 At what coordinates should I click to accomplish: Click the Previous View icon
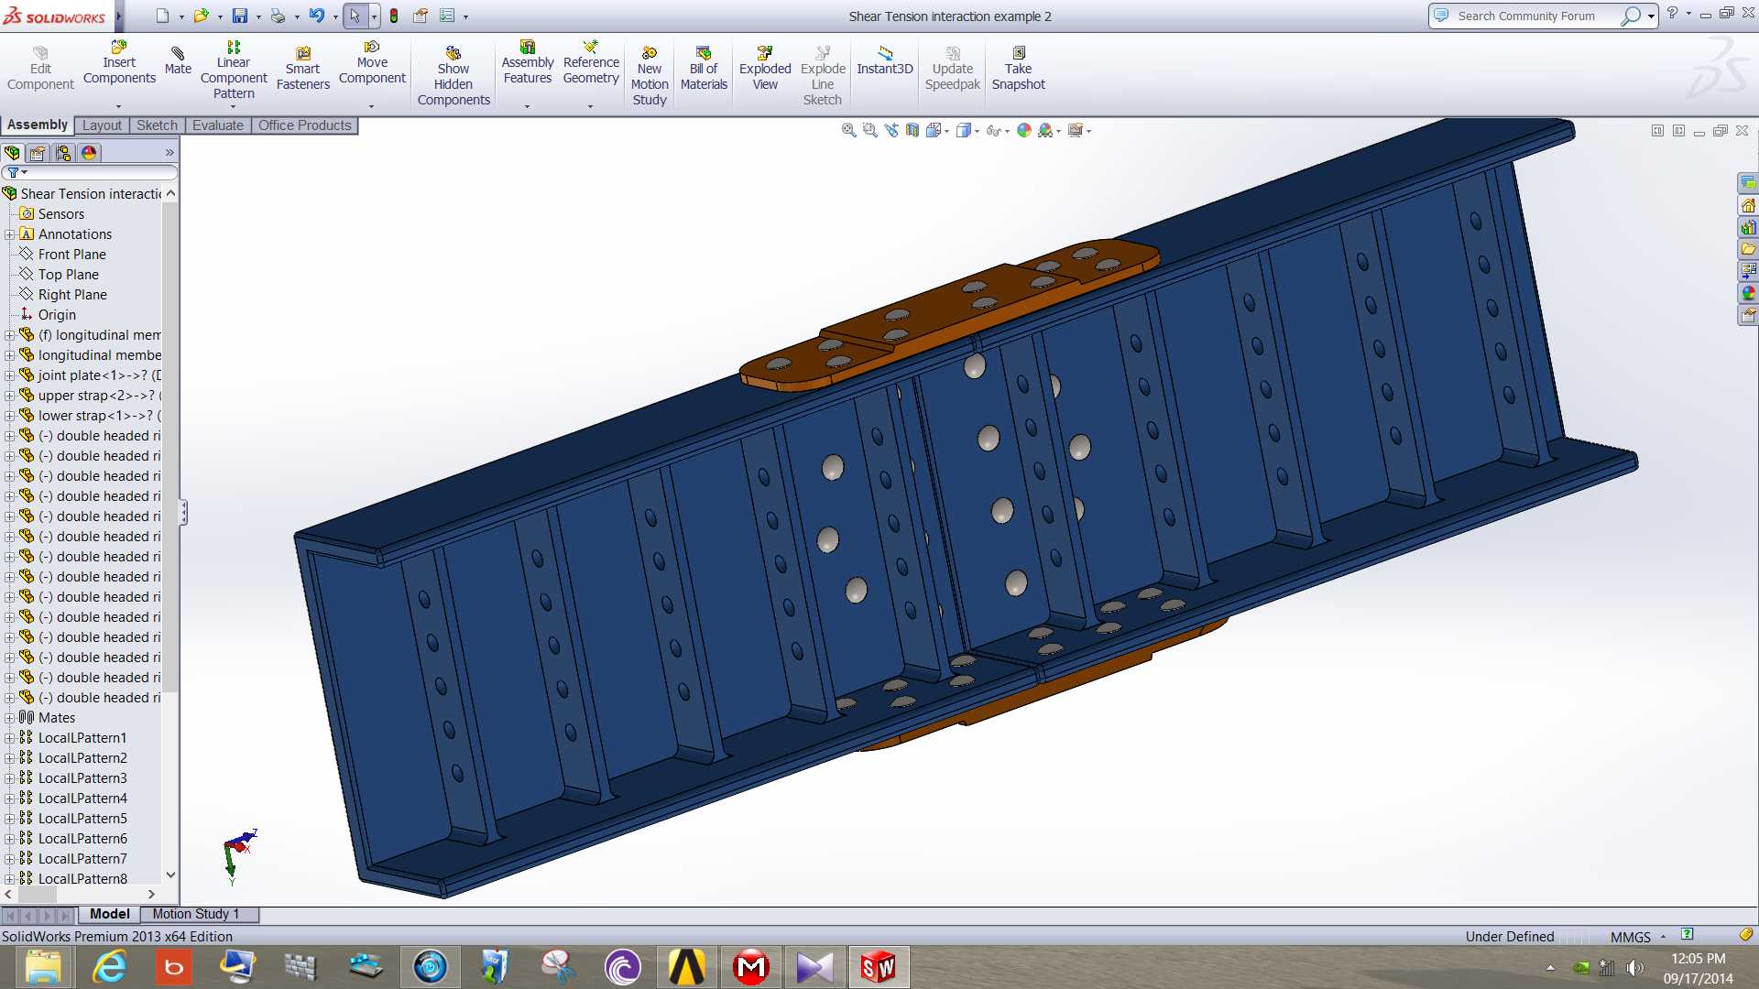tap(890, 131)
